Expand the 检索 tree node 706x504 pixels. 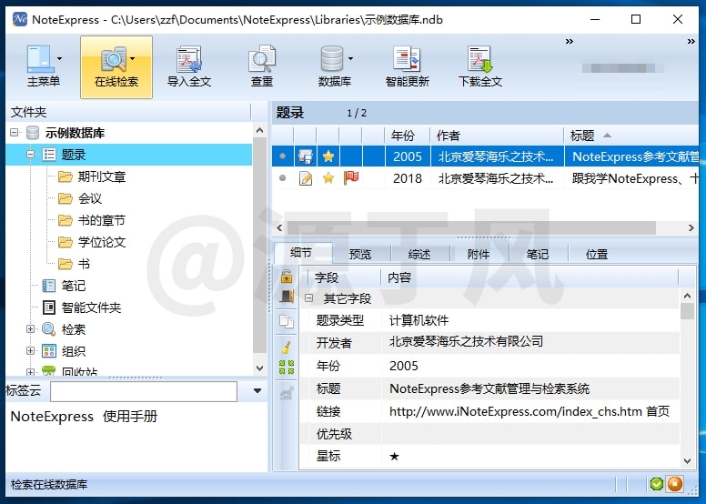pyautogui.click(x=31, y=328)
